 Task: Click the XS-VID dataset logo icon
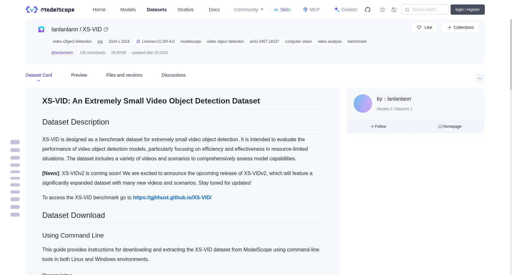41,29
